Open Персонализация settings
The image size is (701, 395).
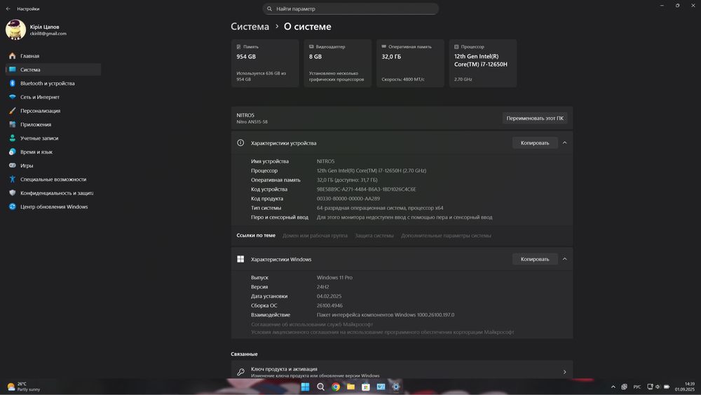(x=53, y=110)
